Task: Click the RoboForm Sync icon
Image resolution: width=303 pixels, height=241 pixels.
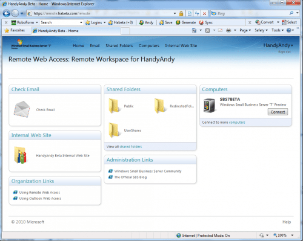Action: (x=201, y=22)
